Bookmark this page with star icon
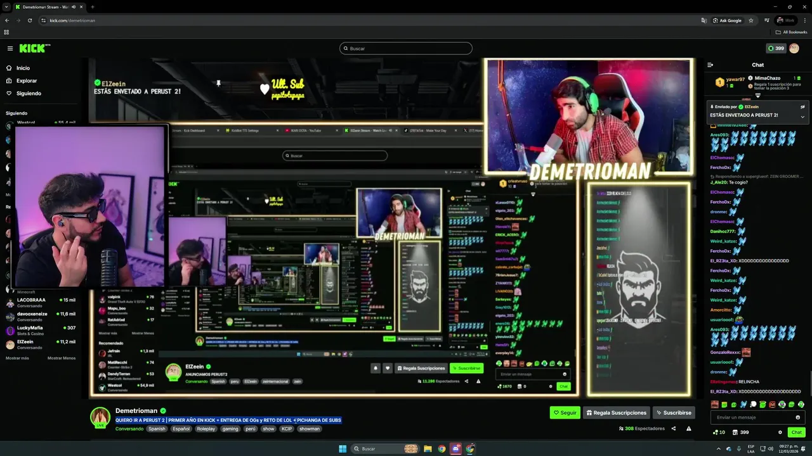Image resolution: width=812 pixels, height=456 pixels. coord(751,20)
